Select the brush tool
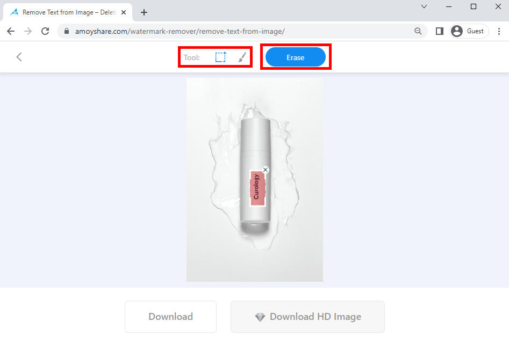This screenshot has height=343, width=509. click(242, 57)
